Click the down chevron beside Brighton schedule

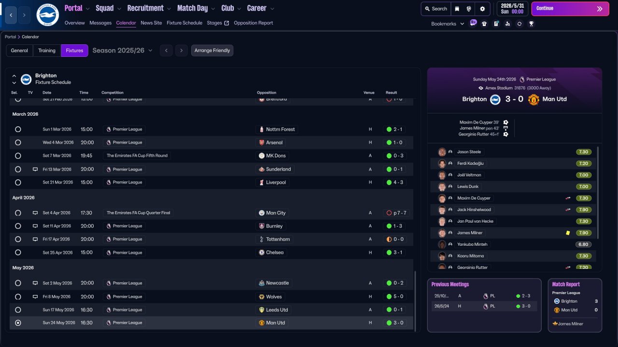tap(14, 83)
